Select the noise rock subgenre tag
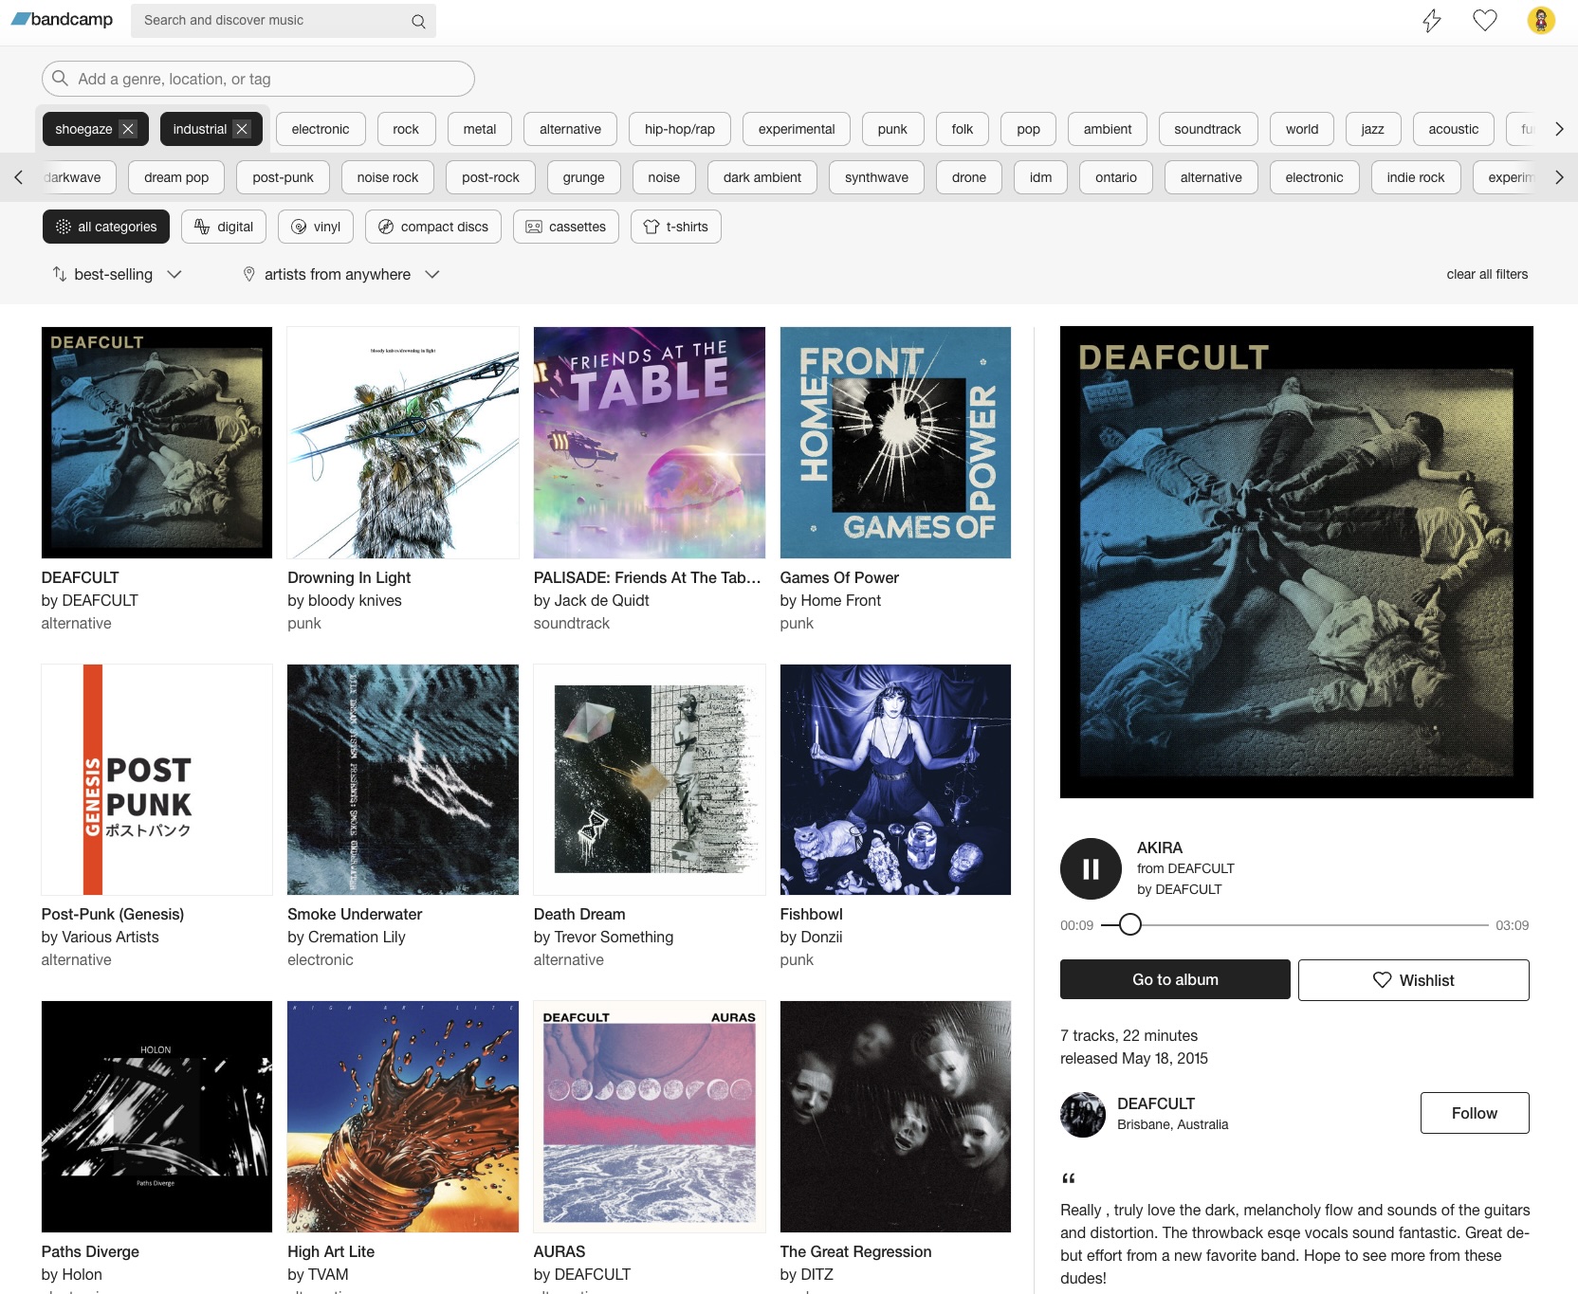Image resolution: width=1578 pixels, height=1294 pixels. coord(388,177)
